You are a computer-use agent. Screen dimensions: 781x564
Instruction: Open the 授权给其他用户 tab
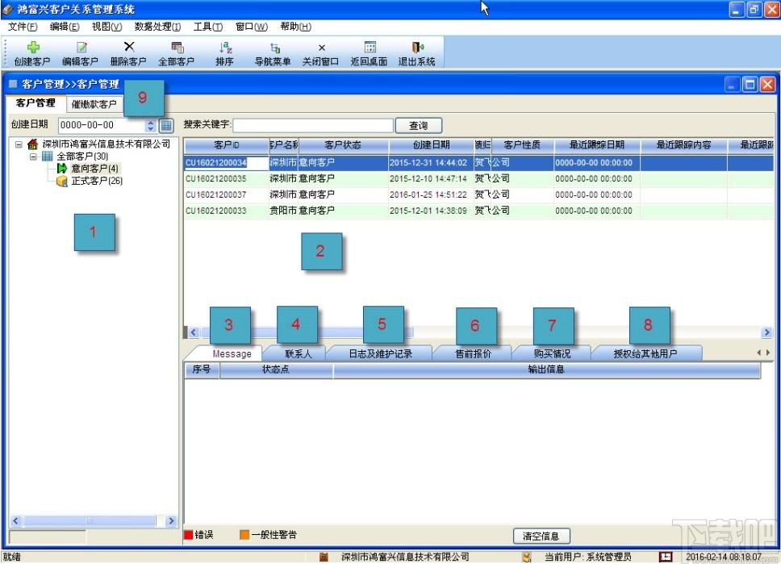[x=645, y=353]
